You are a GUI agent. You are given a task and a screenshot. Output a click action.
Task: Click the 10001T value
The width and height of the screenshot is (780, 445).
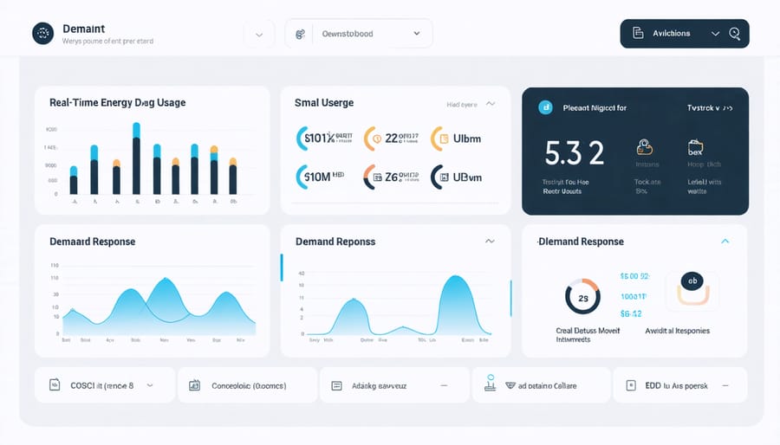coord(634,296)
